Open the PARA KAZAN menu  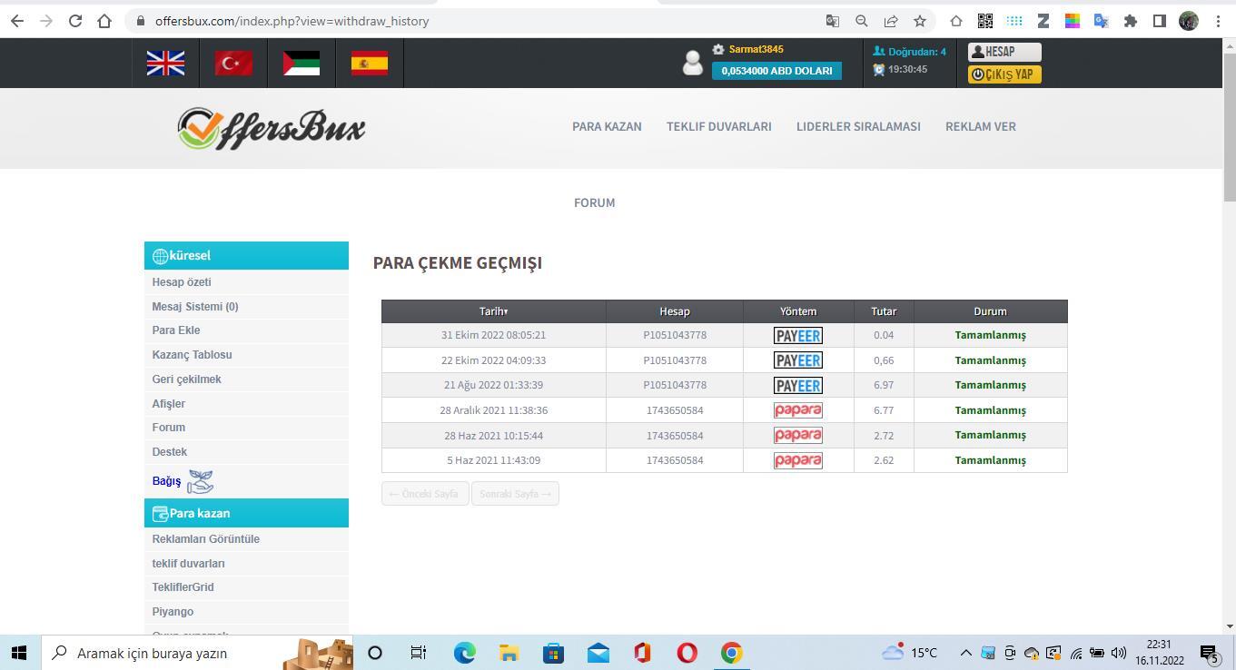point(607,126)
